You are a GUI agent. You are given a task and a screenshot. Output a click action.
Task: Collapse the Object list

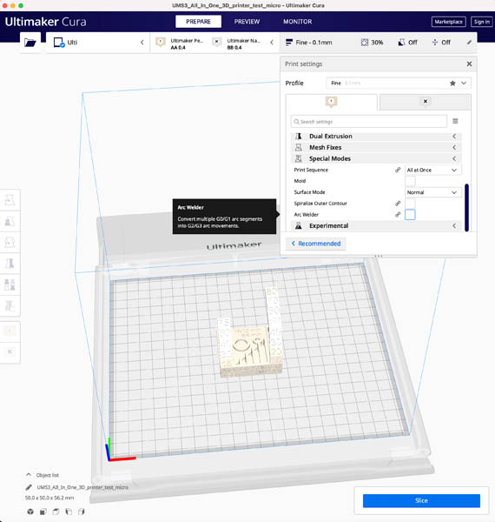pyautogui.click(x=29, y=475)
